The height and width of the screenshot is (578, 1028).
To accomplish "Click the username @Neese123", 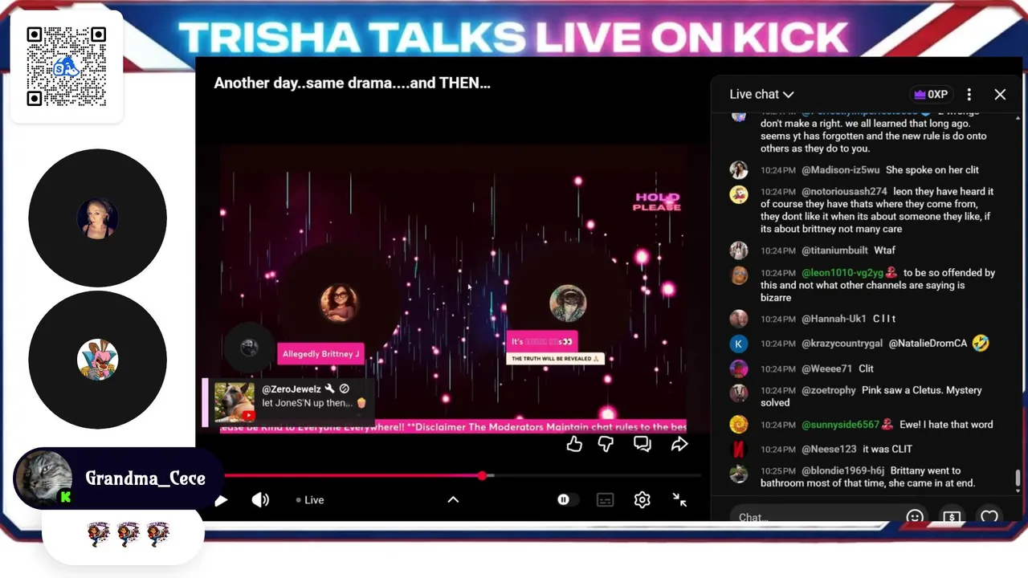I will coord(829,449).
